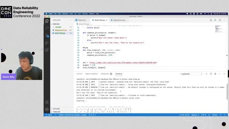The image size is (229, 129).
Task: Open the Help menu
Action: coord(97,14)
